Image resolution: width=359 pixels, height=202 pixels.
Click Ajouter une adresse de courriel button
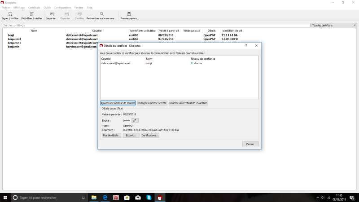pyautogui.click(x=118, y=103)
